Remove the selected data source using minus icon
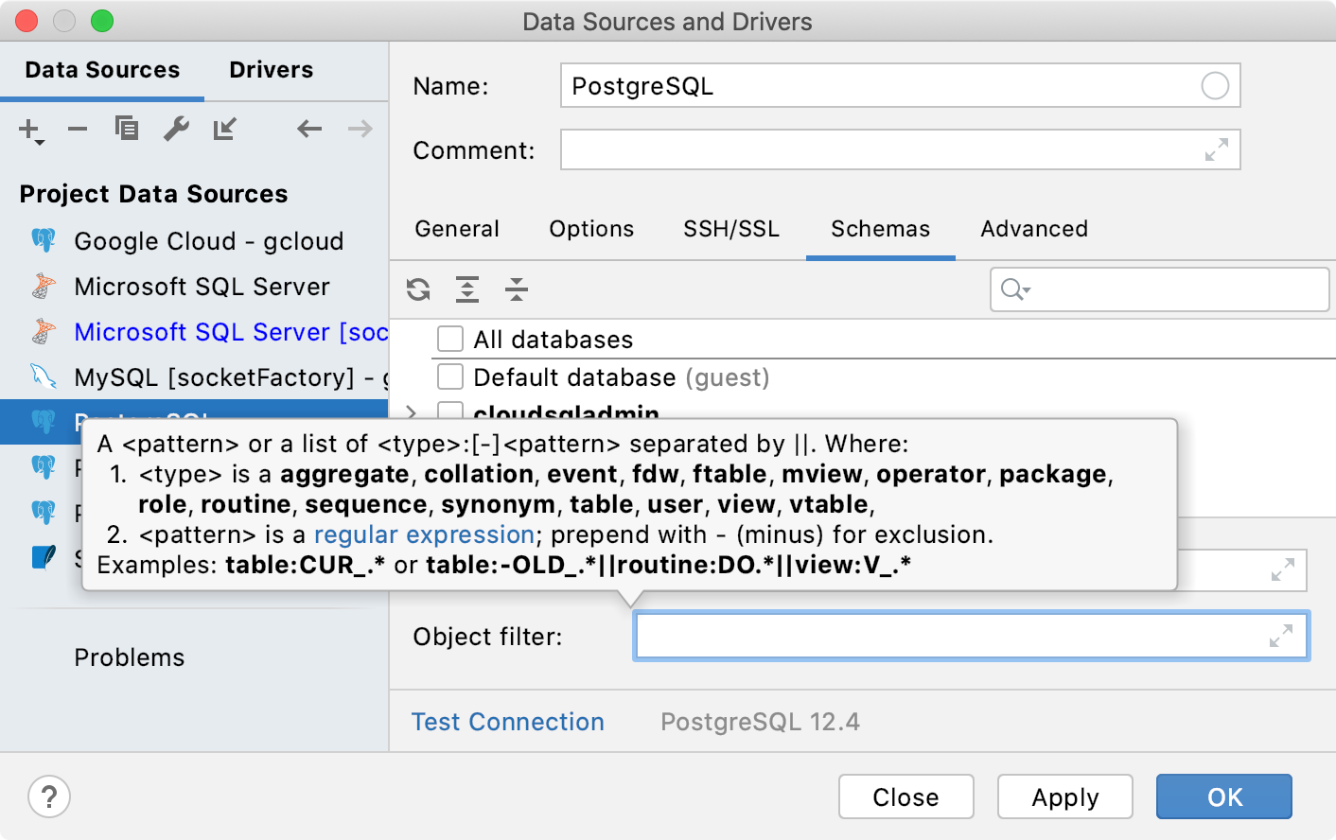 (x=78, y=129)
